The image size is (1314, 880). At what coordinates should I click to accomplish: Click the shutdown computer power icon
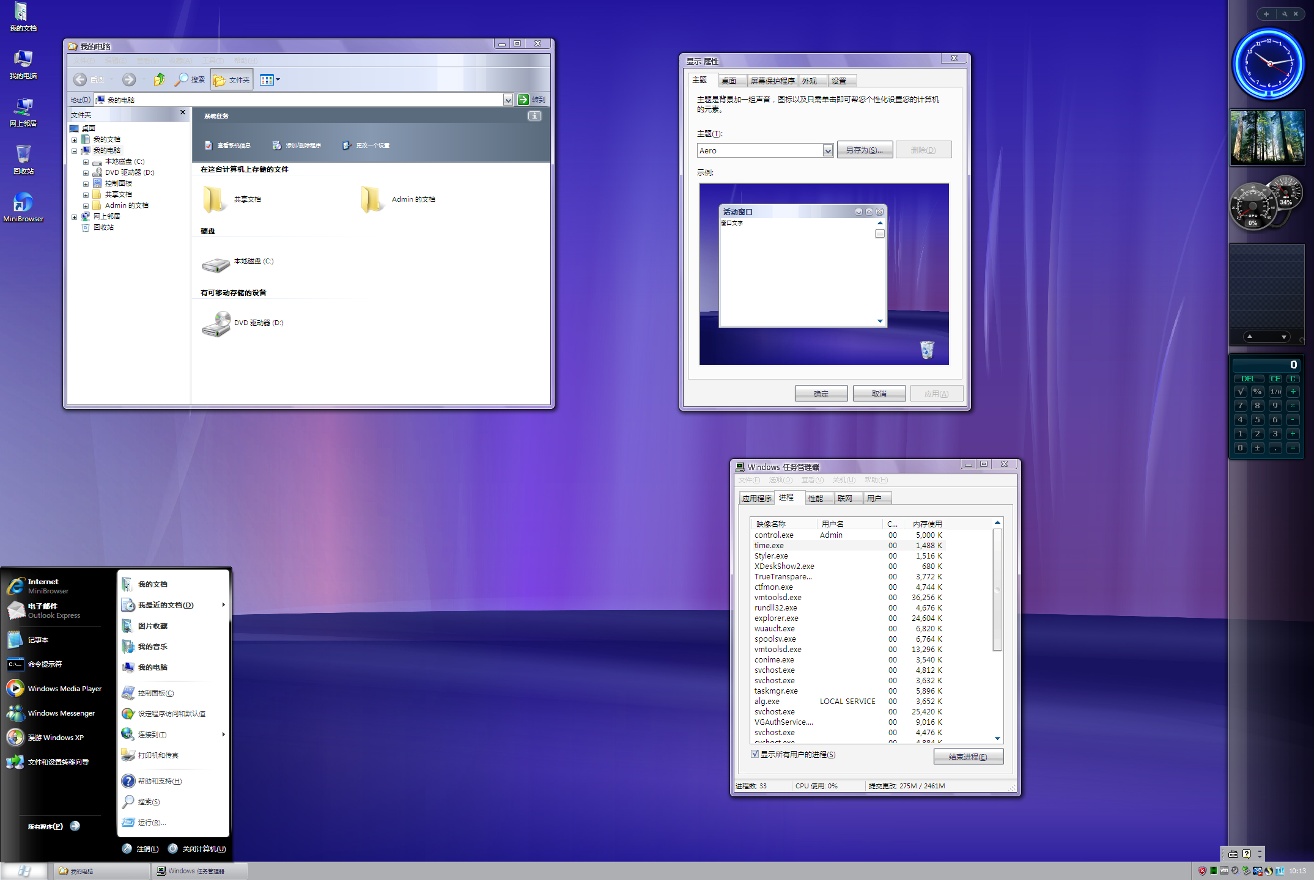pyautogui.click(x=173, y=848)
